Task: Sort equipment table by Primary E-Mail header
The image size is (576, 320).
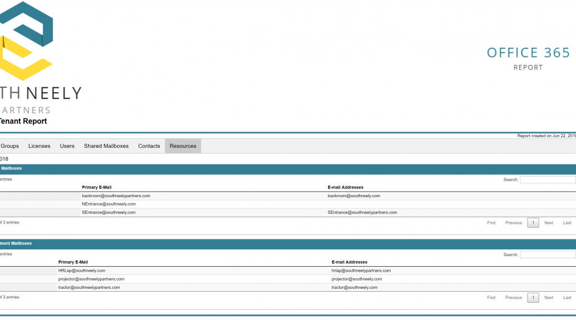Action: click(x=73, y=262)
